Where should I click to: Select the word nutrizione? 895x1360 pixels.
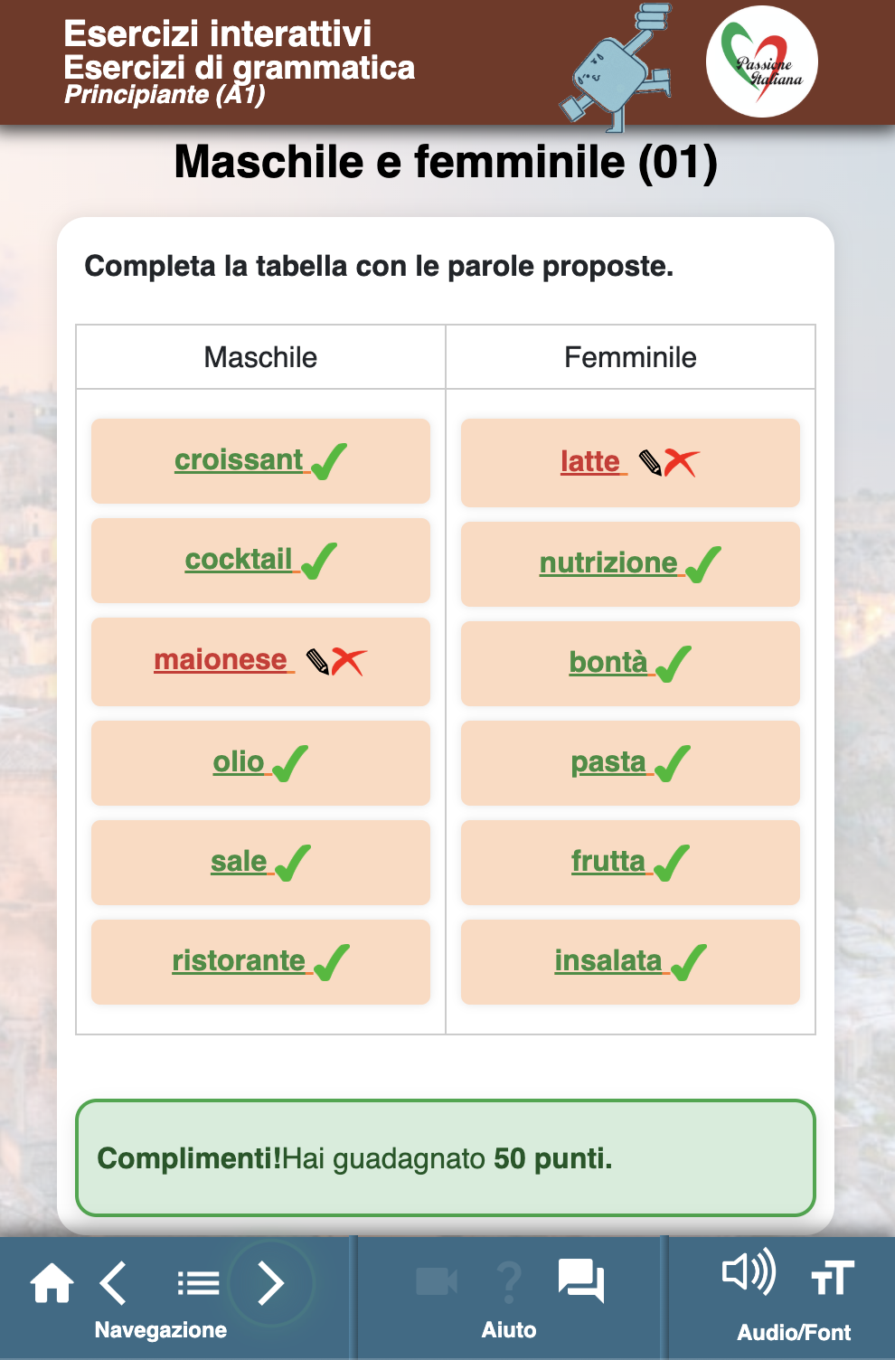tap(608, 562)
